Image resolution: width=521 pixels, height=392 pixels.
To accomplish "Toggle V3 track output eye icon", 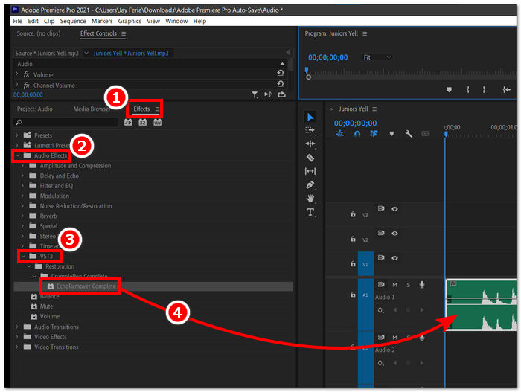I will (394, 209).
